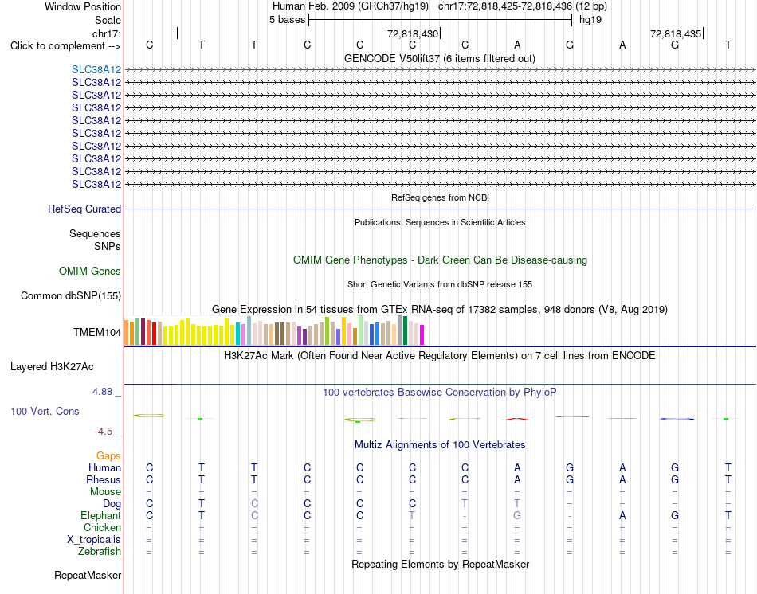757x594 pixels.
Task: Click the red peak in the PhyloP conservation plot
Action: pyautogui.click(x=516, y=419)
